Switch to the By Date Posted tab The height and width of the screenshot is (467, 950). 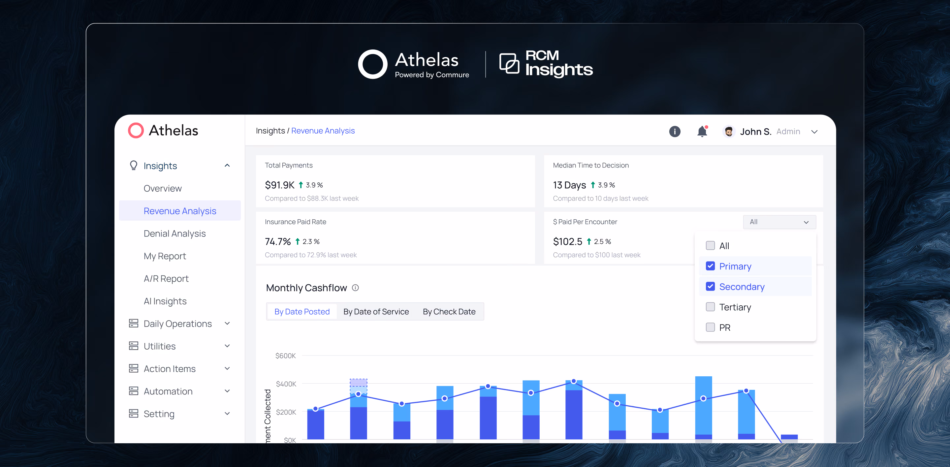click(302, 311)
